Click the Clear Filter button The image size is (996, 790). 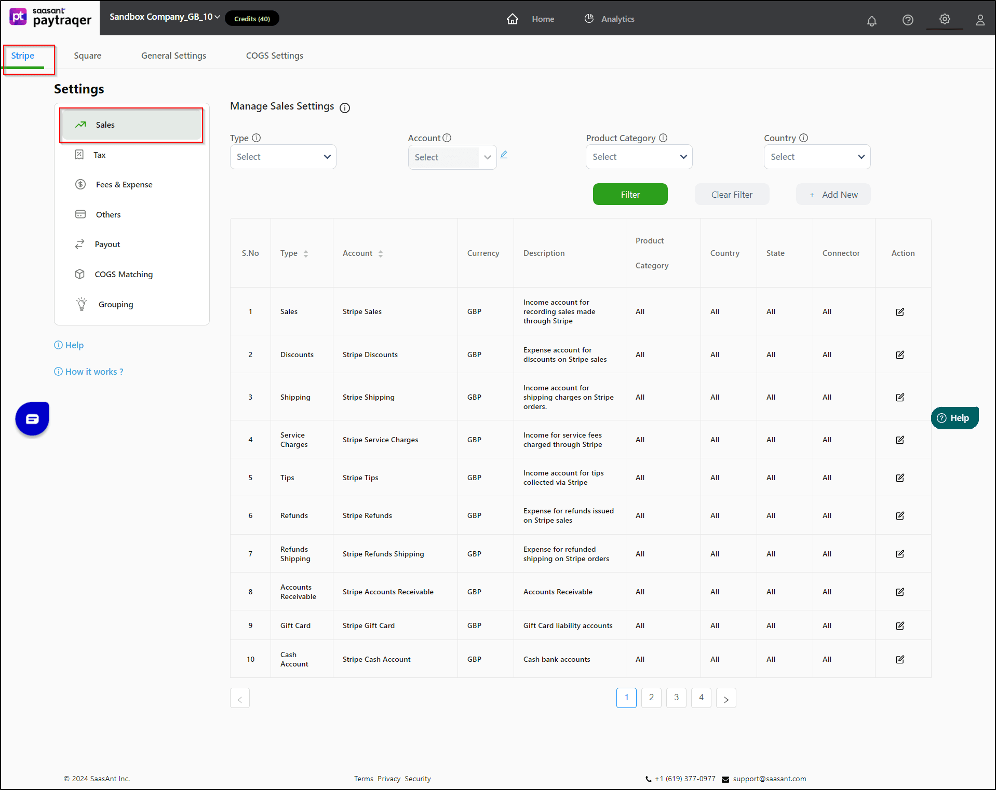[732, 194]
